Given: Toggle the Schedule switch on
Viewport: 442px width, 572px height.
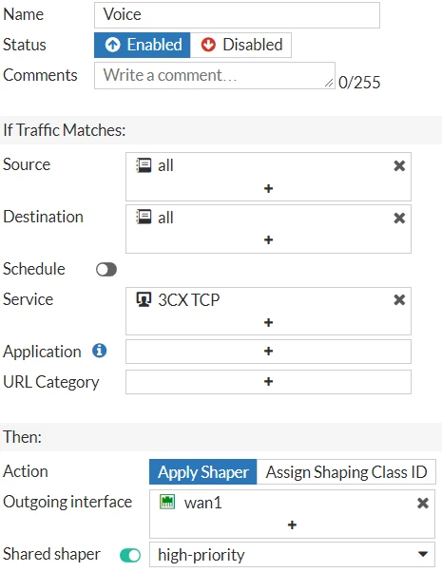Looking at the screenshot, I should 106,270.
